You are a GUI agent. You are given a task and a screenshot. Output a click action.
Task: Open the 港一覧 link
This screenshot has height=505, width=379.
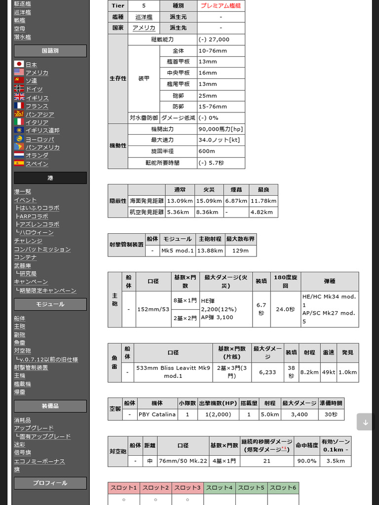23,192
